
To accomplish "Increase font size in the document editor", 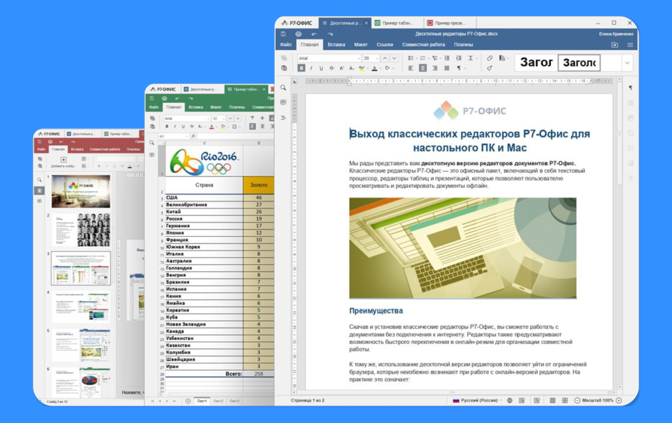I will click(x=385, y=58).
